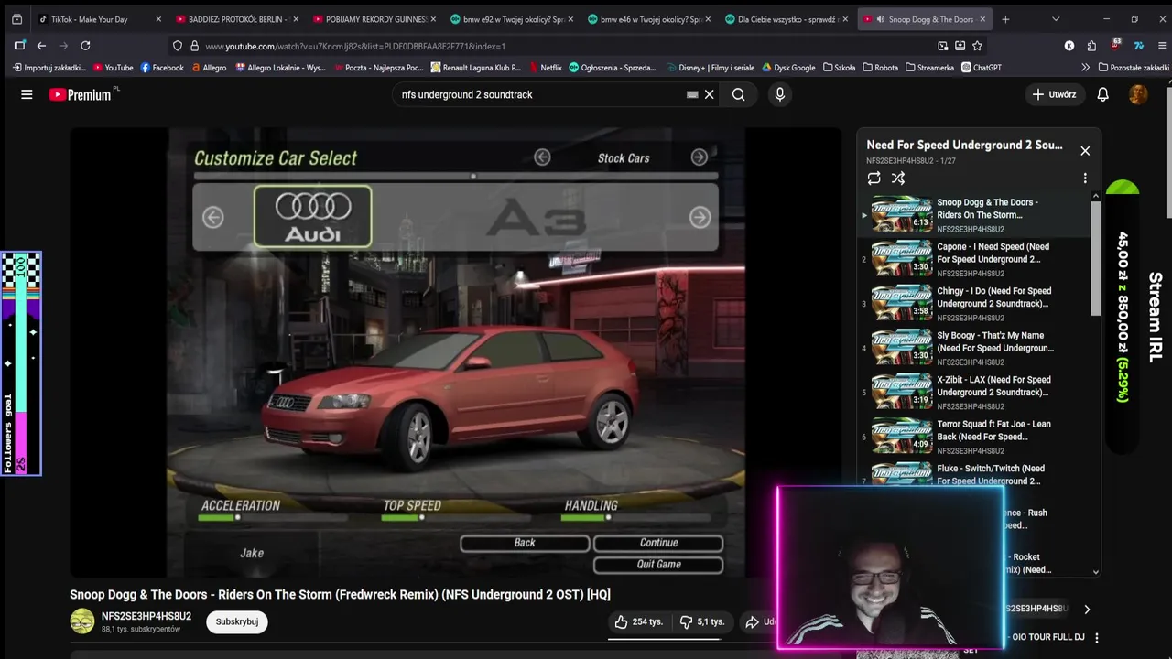Click the playlist scrollbar thumb

pyautogui.click(x=1095, y=256)
